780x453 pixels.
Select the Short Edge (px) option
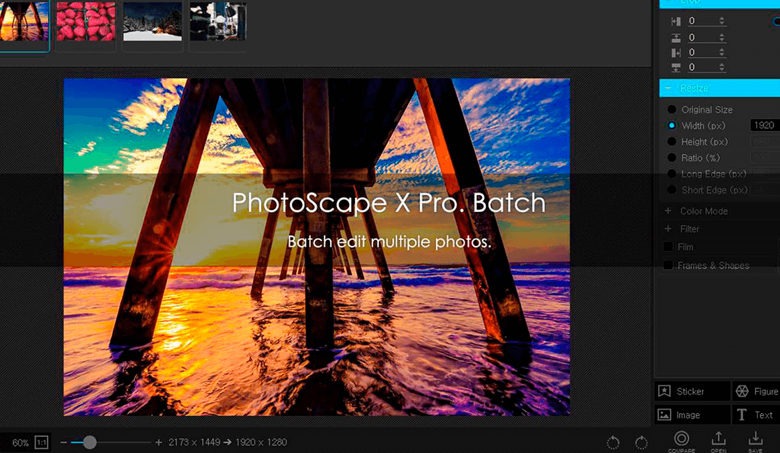point(707,190)
